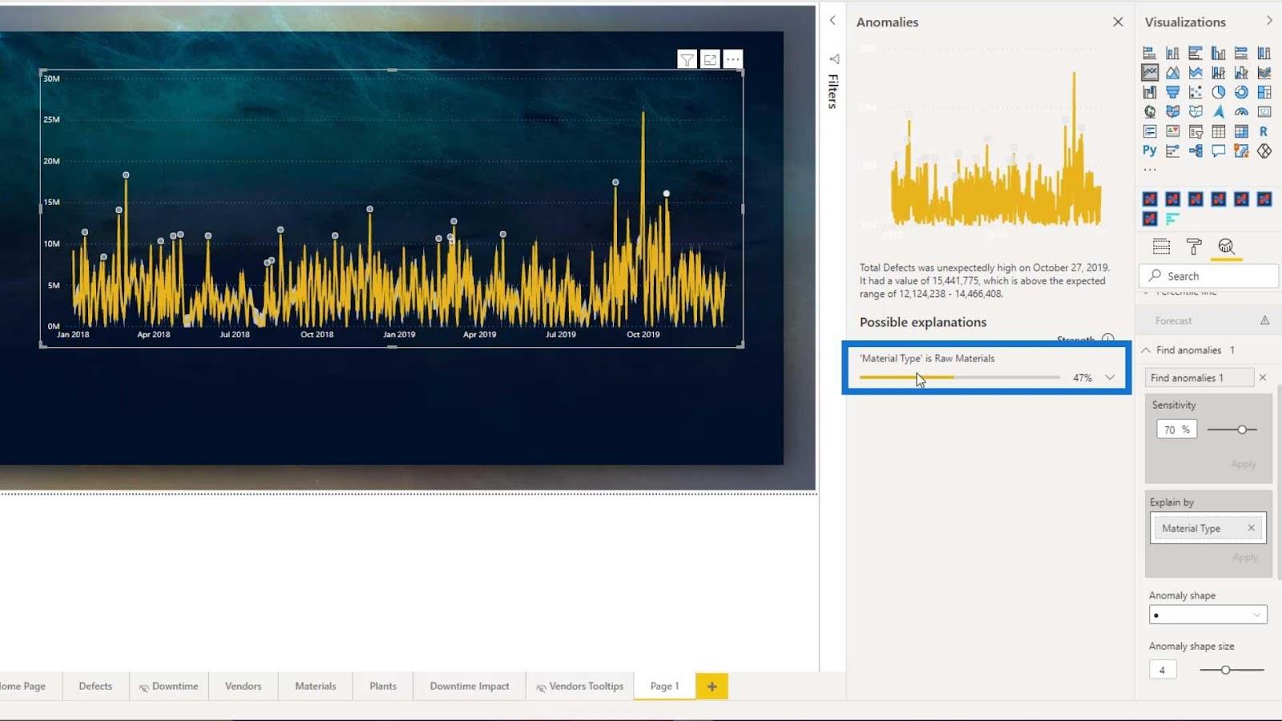Switch to the Analytics magnifier tab
The image size is (1282, 721).
[1226, 247]
